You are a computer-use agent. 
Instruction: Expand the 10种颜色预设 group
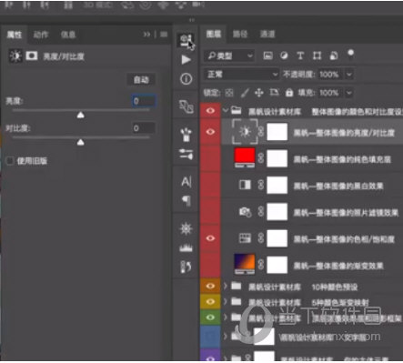226,286
